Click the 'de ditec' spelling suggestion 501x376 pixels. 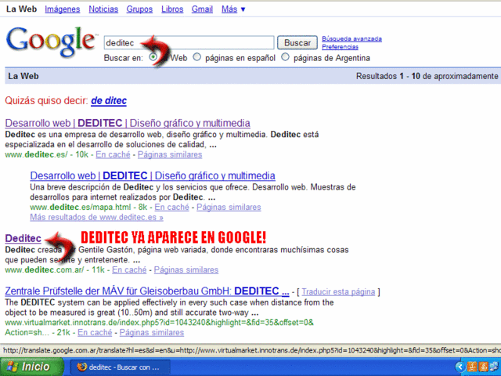tap(109, 101)
